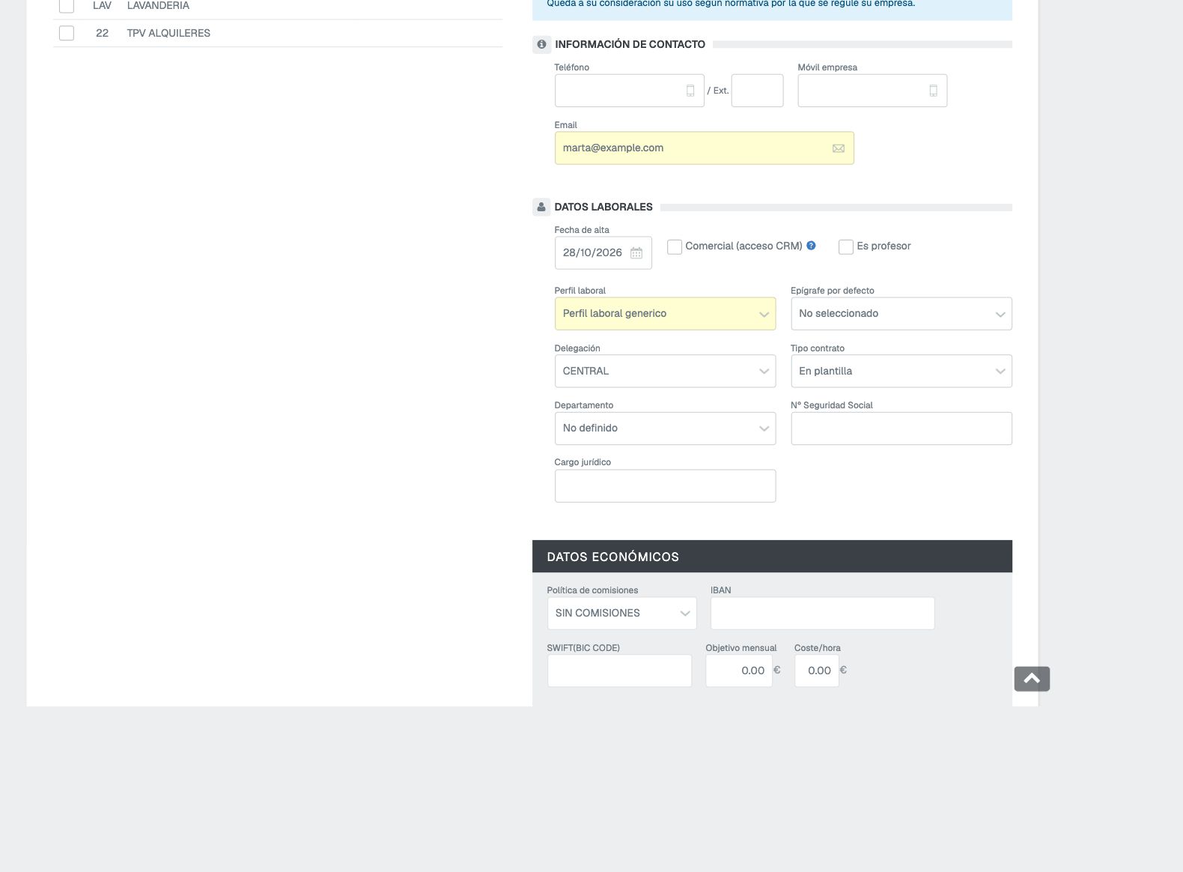Viewport: 1183px width, 872px height.
Task: Click the help icon next to Comercial (acceso CRM)
Action: (811, 246)
